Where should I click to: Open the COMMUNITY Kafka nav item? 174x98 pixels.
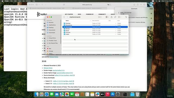pyautogui.click(x=102, y=14)
